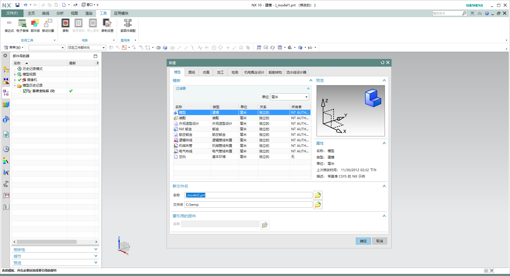Toggle 基准坐标系 (0) checkbox
510x276 pixels.
25,91
